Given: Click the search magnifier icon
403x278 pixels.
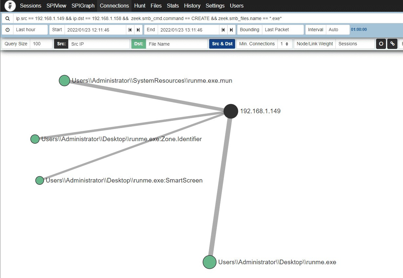Looking at the screenshot, I should click(8, 18).
